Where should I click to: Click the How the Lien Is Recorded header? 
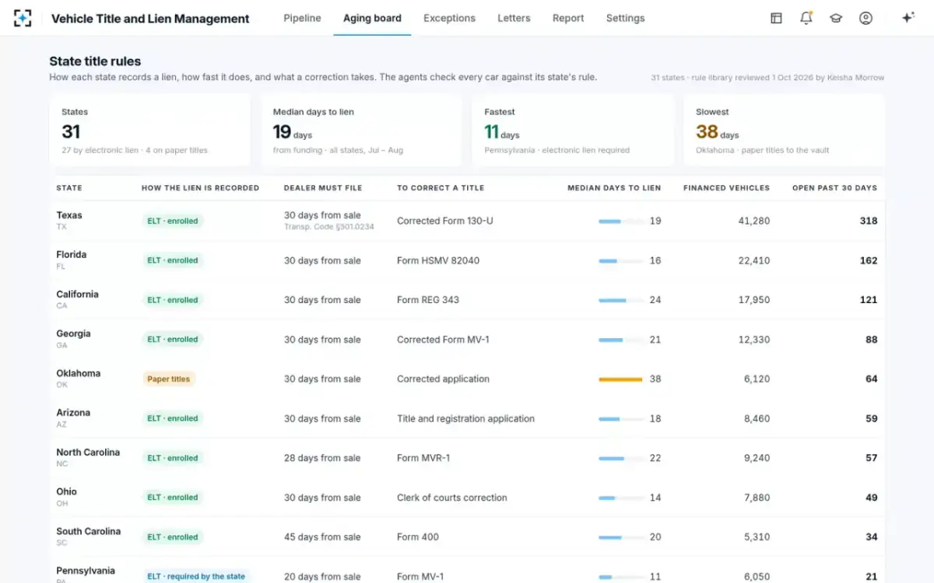tap(200, 188)
